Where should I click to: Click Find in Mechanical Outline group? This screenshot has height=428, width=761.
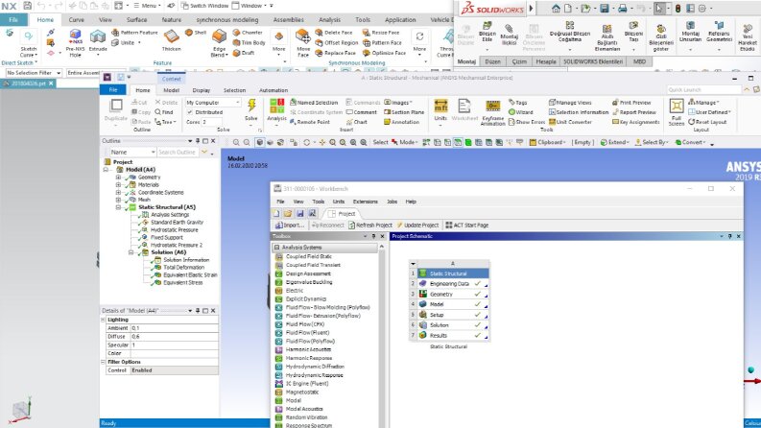pyautogui.click(x=163, y=112)
